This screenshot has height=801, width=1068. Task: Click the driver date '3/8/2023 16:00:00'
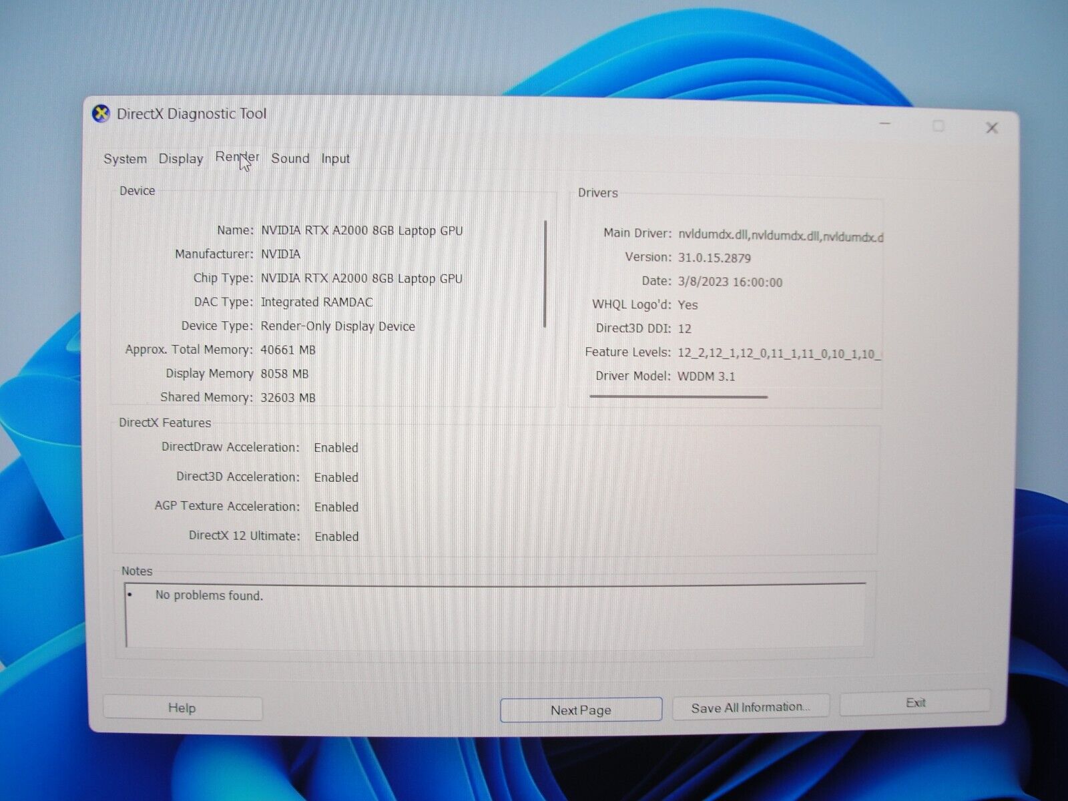pyautogui.click(x=730, y=282)
